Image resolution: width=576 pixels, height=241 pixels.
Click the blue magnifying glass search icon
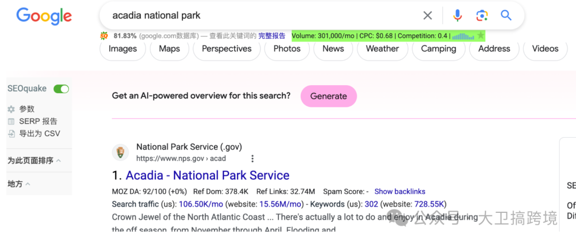(506, 15)
